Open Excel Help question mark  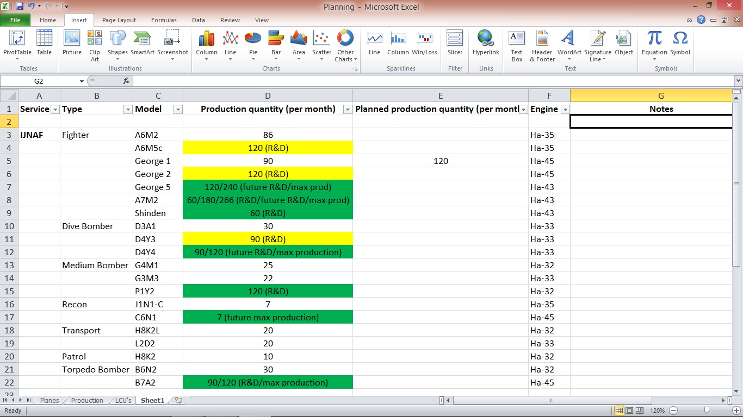[x=701, y=20]
